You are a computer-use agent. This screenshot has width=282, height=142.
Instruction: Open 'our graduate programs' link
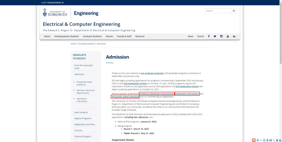(x=152, y=73)
